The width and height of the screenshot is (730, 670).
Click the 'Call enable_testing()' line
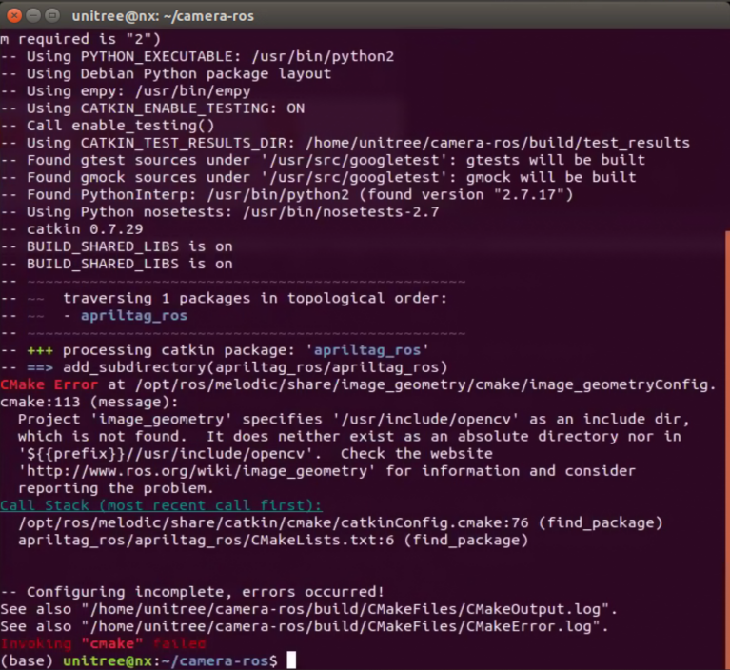[108, 126]
